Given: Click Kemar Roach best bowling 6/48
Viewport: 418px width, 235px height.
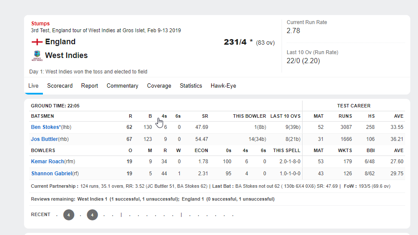Looking at the screenshot, I should (x=370, y=162).
